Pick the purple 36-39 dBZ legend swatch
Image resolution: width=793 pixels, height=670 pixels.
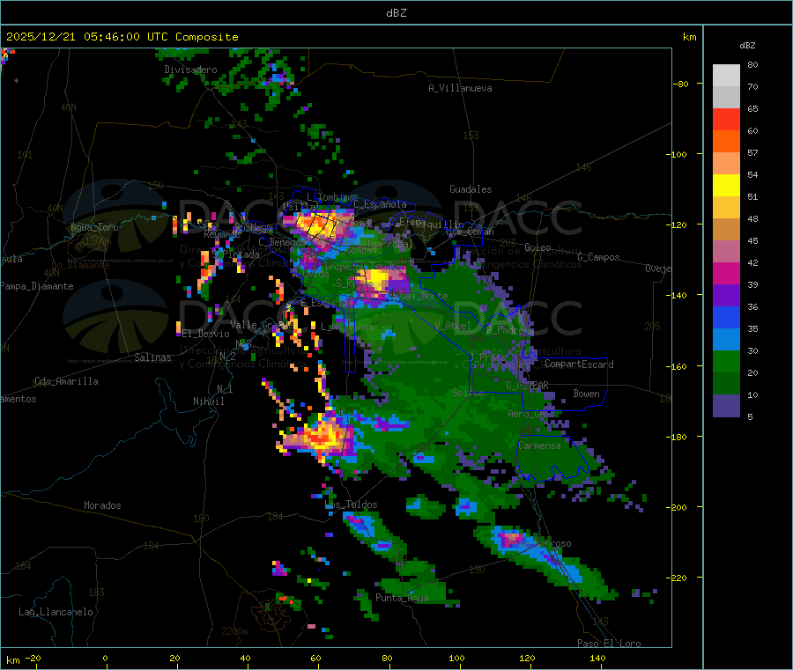726,296
